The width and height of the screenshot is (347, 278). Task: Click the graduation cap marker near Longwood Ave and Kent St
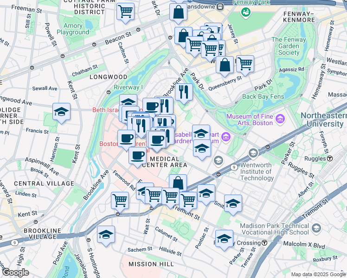62,113
